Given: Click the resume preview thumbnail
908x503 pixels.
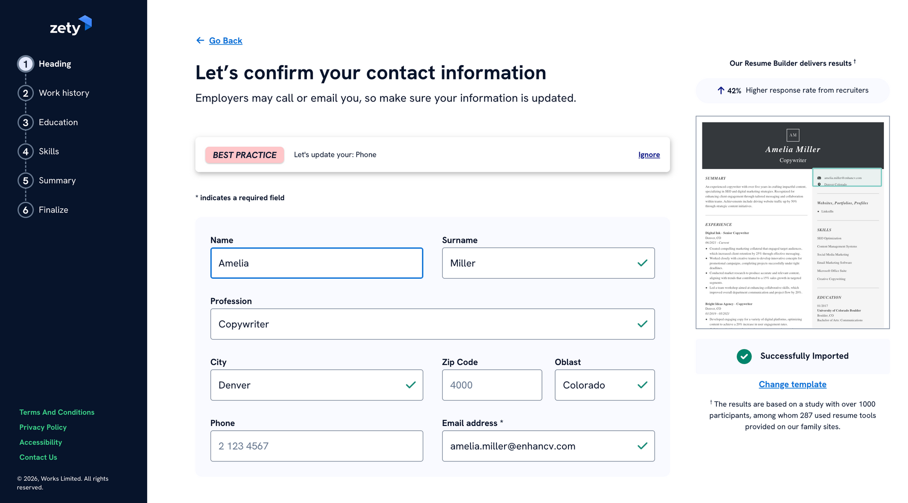Looking at the screenshot, I should point(792,222).
